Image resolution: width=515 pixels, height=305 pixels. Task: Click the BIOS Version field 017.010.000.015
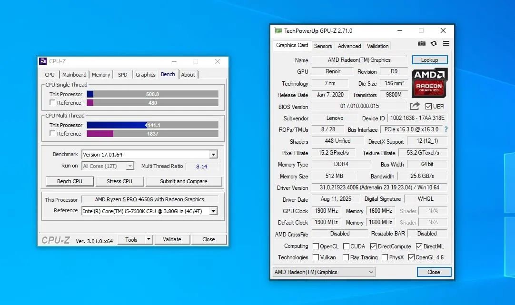click(x=359, y=106)
